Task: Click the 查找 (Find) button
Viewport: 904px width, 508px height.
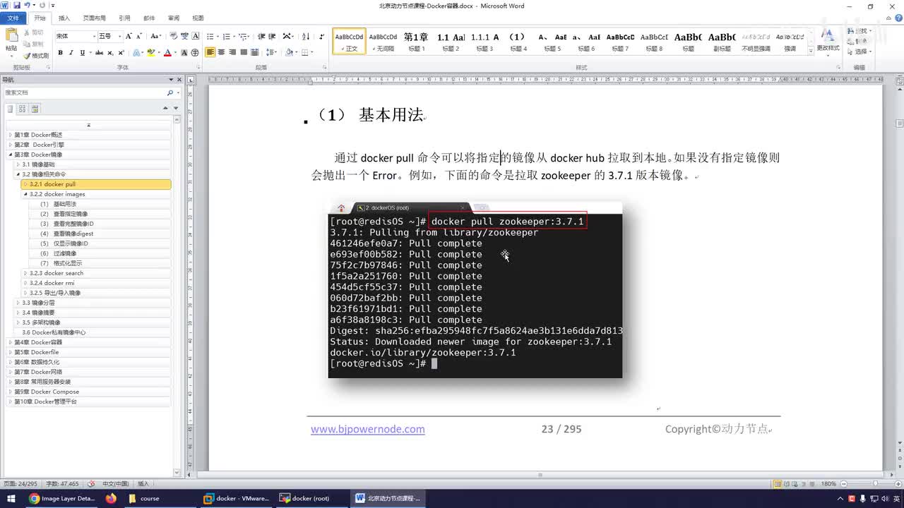Action: (x=861, y=32)
